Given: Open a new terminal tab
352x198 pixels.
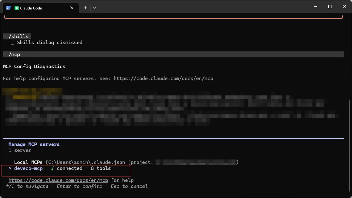Looking at the screenshot, I should (85, 8).
